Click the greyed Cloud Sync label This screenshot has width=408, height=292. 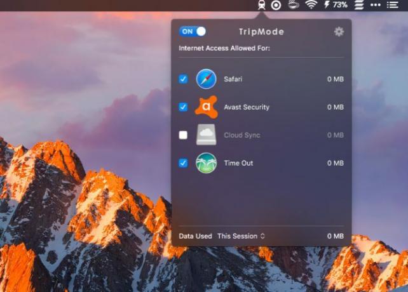(x=242, y=135)
